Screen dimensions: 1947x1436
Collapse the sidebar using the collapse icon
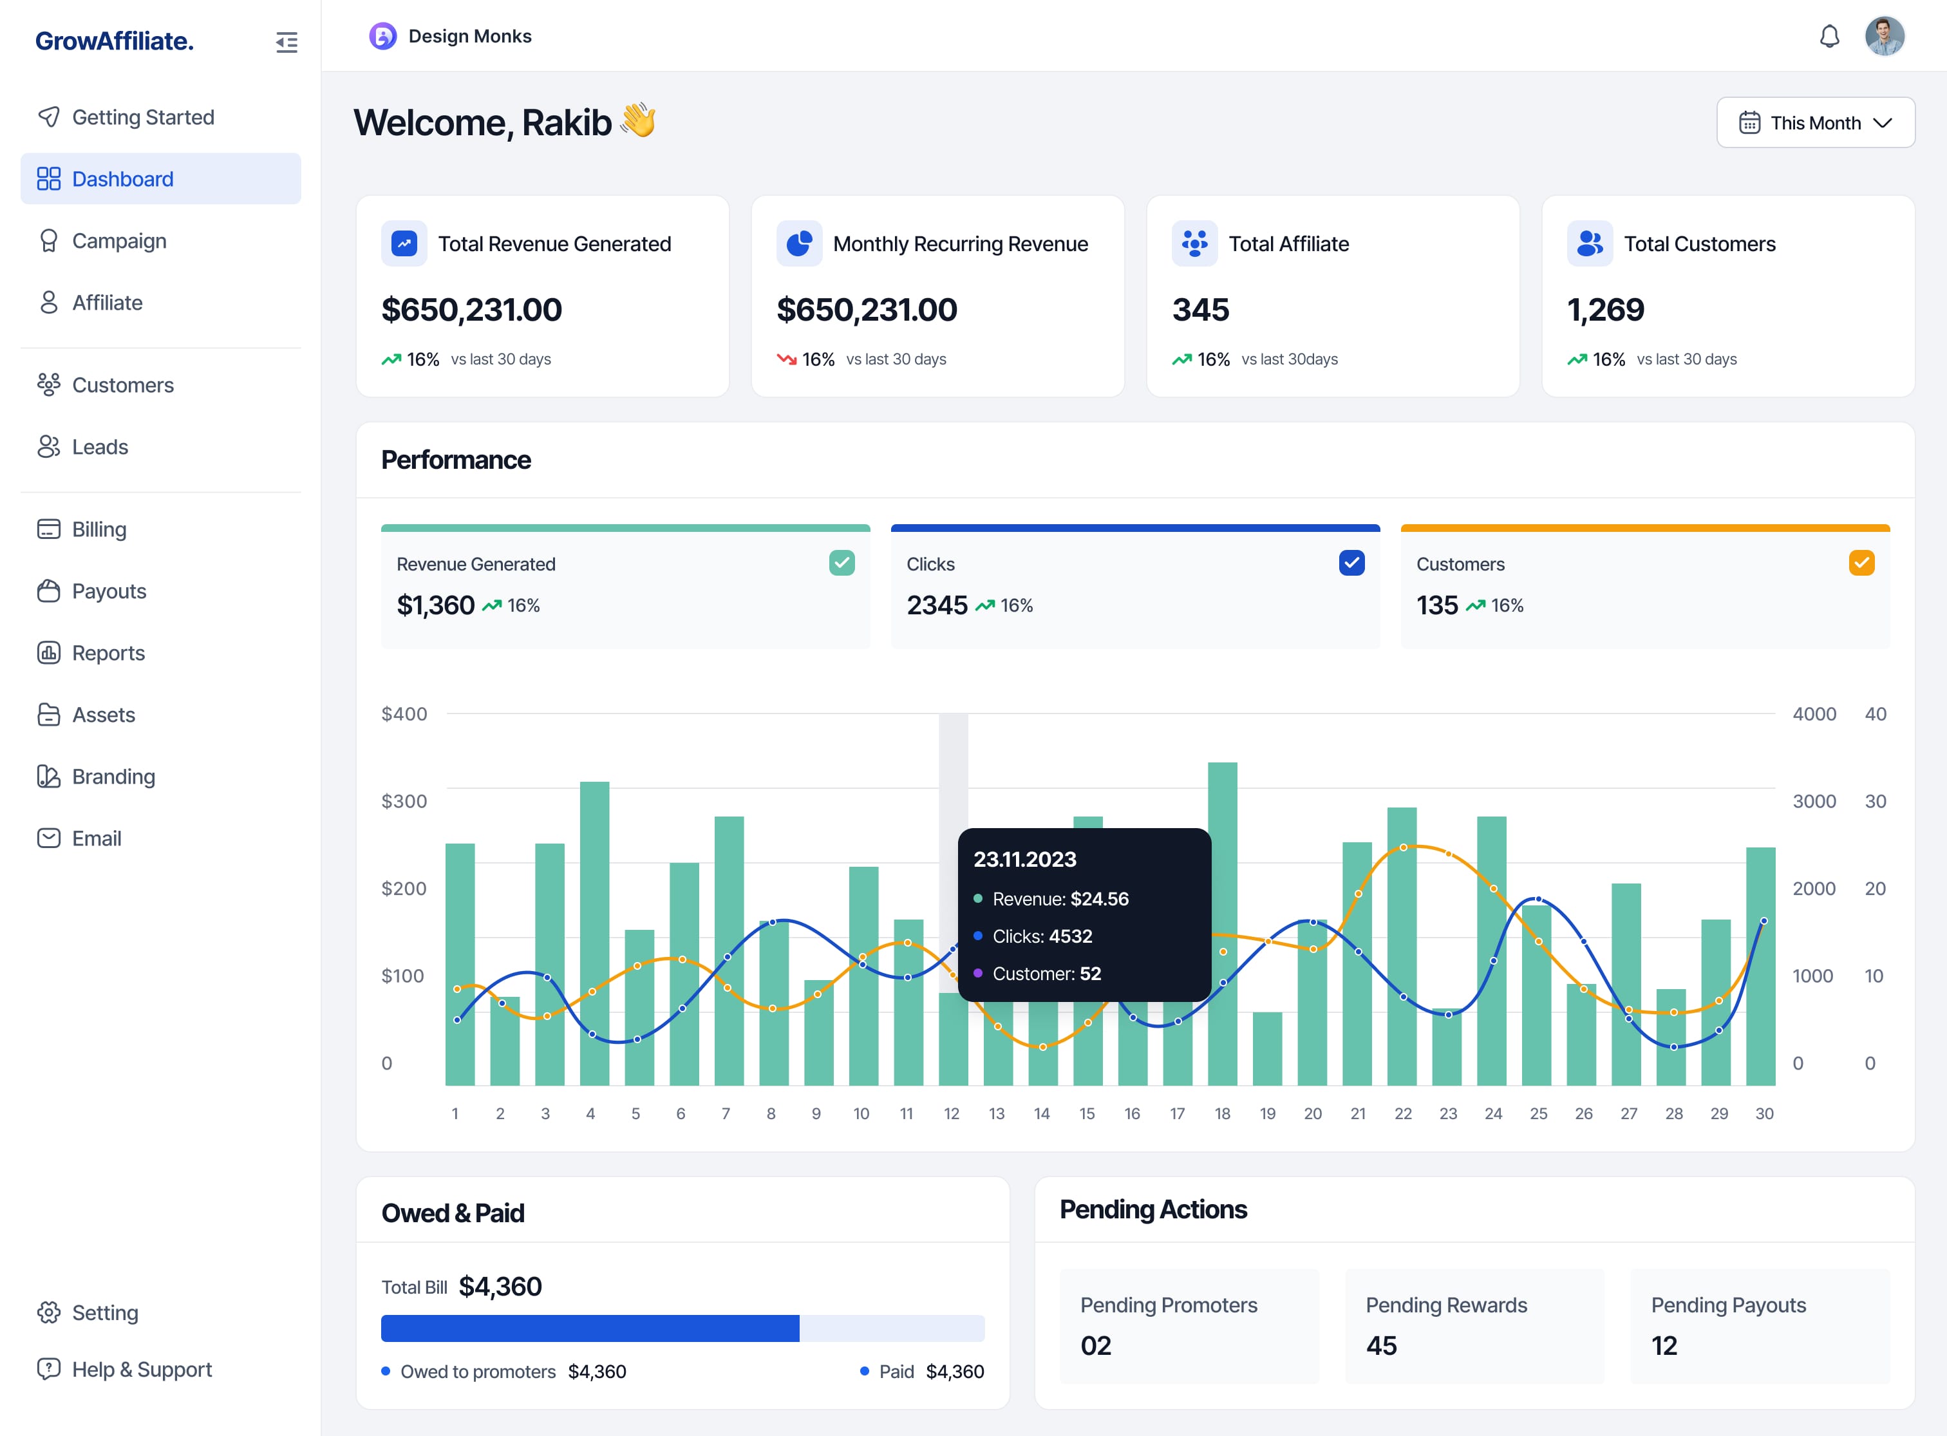click(287, 42)
